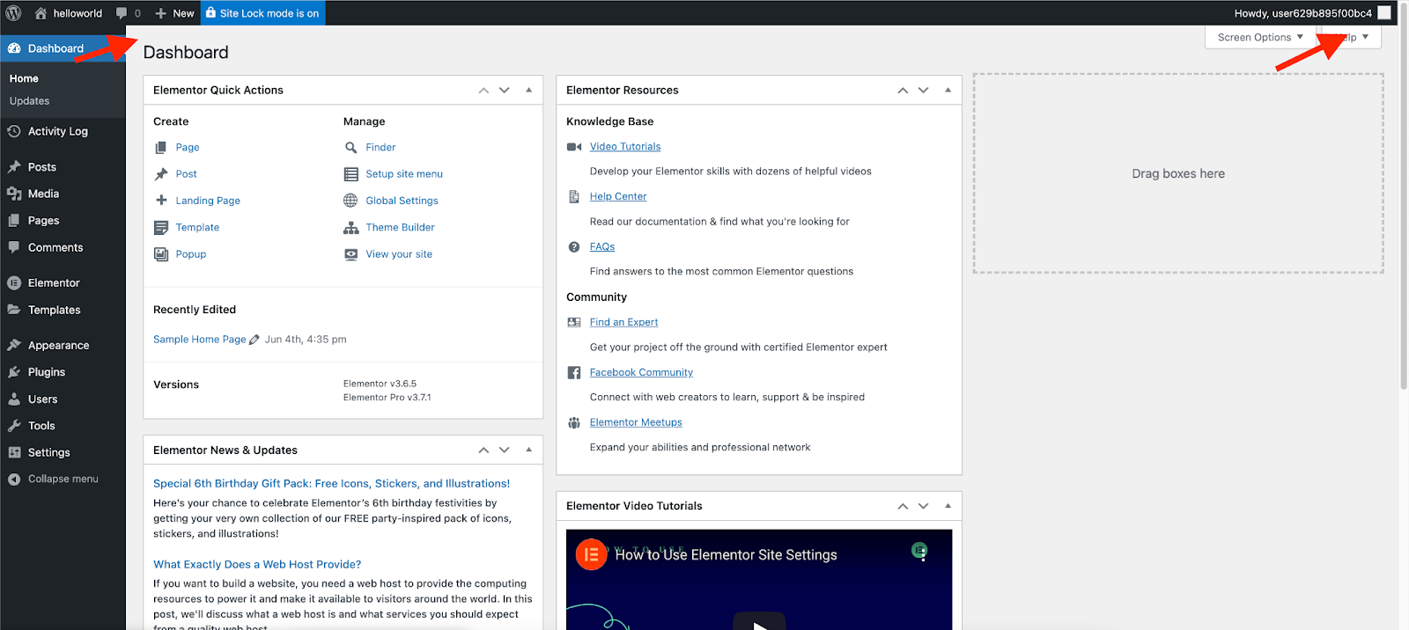Screen dimensions: 1409x630
Task: Click the Plugins icon in sidebar
Action: (14, 372)
